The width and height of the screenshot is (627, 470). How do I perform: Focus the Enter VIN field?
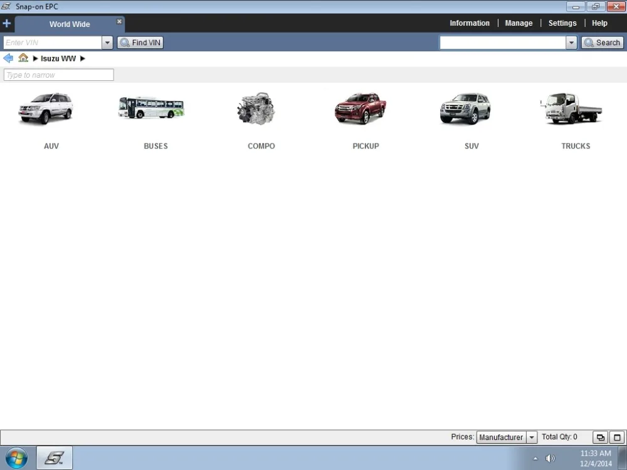point(53,43)
